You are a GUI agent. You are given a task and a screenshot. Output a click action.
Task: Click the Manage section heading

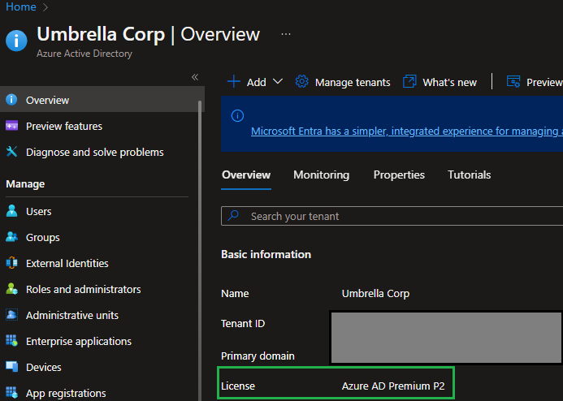[x=25, y=184]
